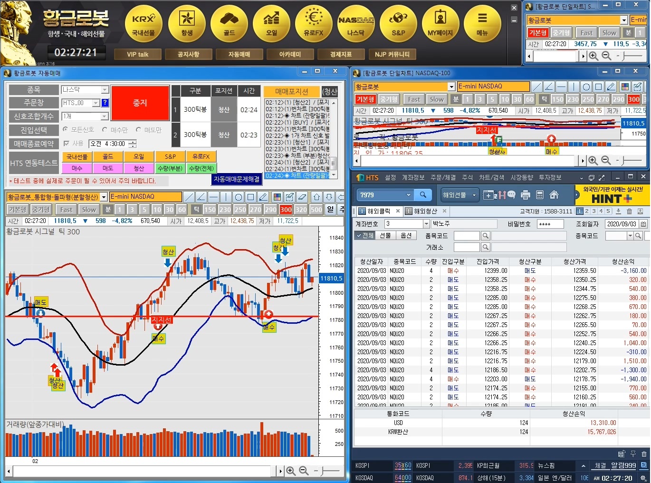651x483 pixels.
Task: Click the HTS search magnifier button beside 7979
Action: tap(423, 195)
